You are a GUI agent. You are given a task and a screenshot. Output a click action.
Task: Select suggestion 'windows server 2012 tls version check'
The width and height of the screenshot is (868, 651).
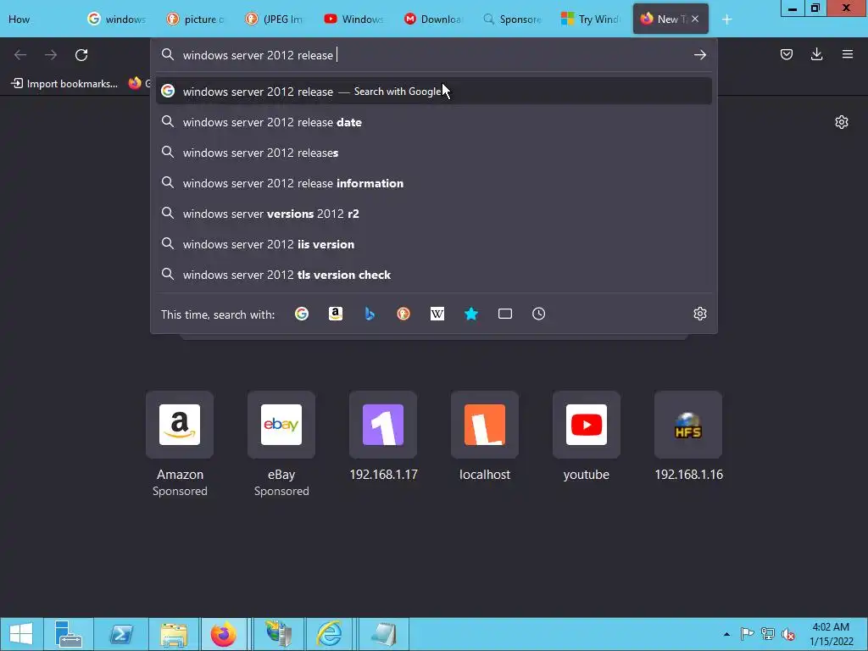[433, 274]
